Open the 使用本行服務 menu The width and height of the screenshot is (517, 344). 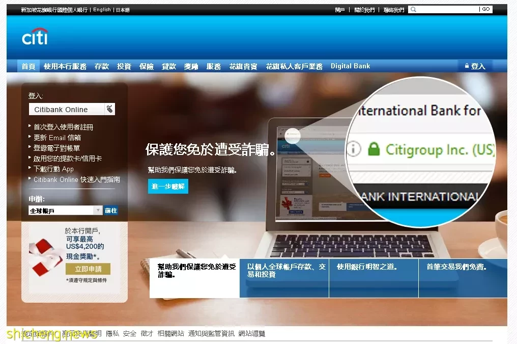(x=65, y=66)
